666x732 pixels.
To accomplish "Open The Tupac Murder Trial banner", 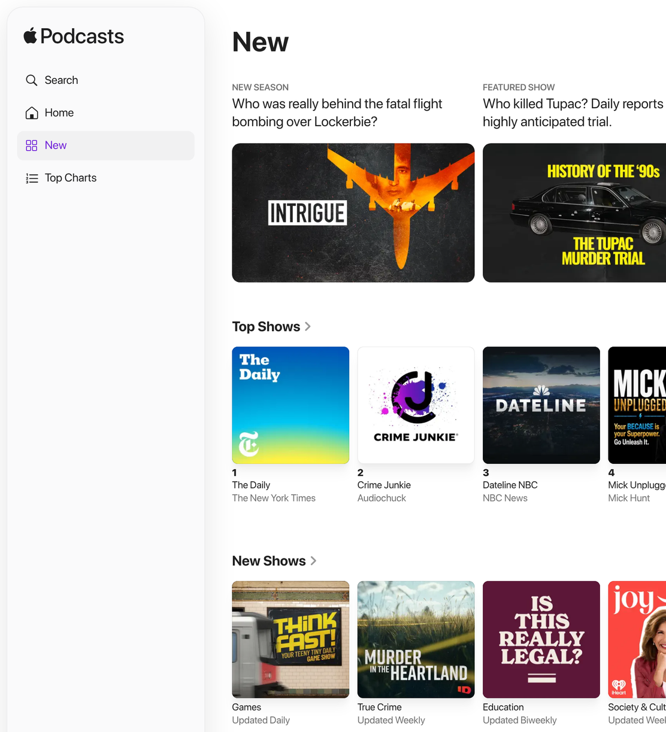I will pyautogui.click(x=574, y=212).
